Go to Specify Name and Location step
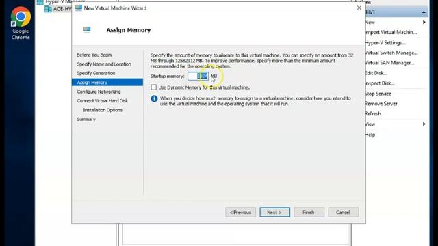438x246 pixels. tap(104, 64)
